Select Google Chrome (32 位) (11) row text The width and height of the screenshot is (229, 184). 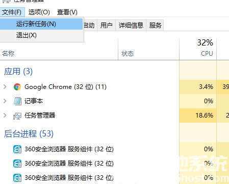tap(65, 87)
